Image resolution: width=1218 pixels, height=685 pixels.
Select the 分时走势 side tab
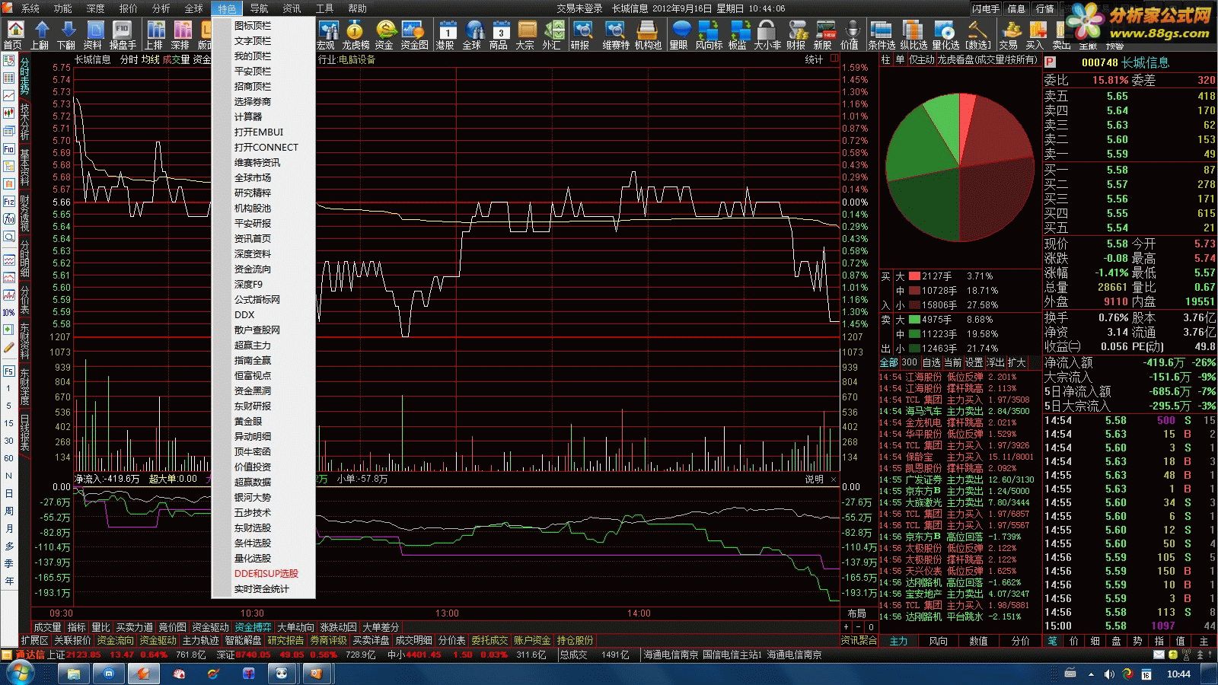pos(24,76)
